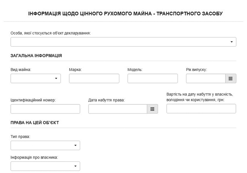The width and height of the screenshot is (247, 173).
Task: Click the Модель label text
Action: tap(135, 69)
